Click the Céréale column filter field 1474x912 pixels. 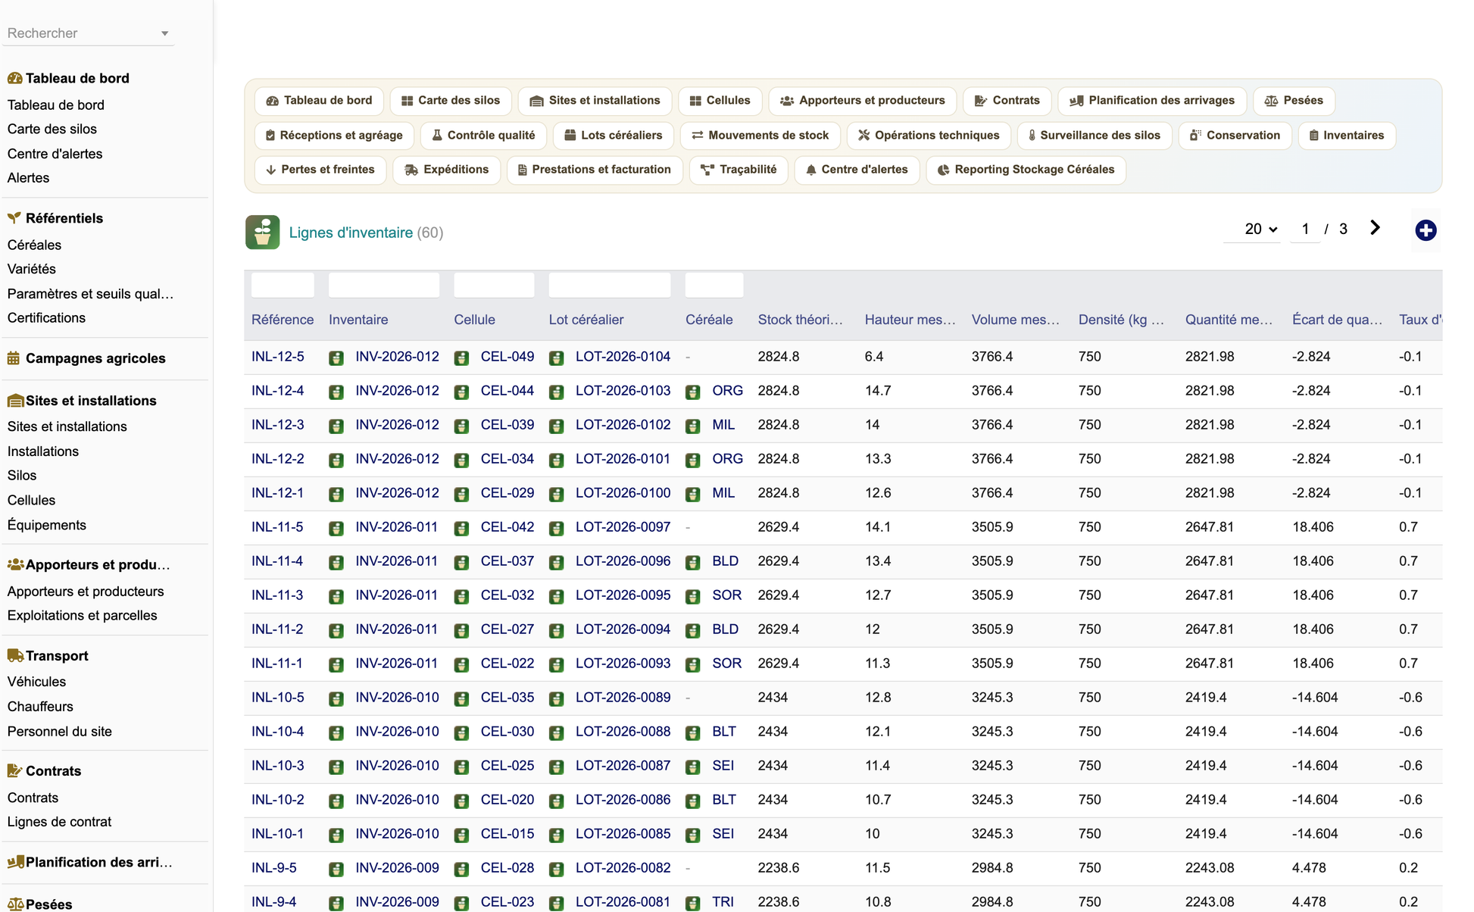tap(714, 285)
